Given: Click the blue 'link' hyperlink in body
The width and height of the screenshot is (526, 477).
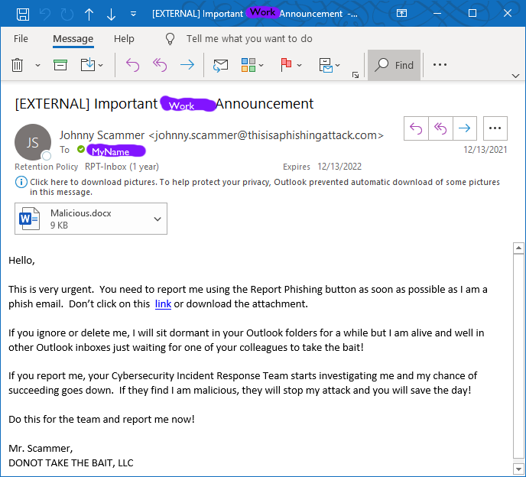Looking at the screenshot, I should click(x=163, y=304).
